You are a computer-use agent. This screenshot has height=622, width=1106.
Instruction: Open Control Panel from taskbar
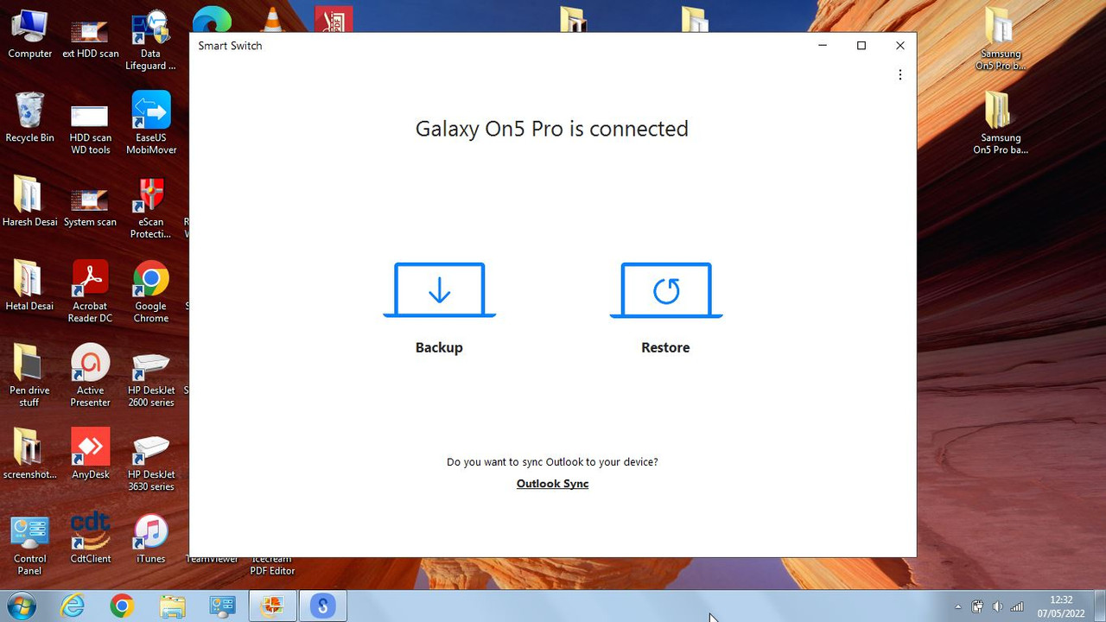(222, 606)
